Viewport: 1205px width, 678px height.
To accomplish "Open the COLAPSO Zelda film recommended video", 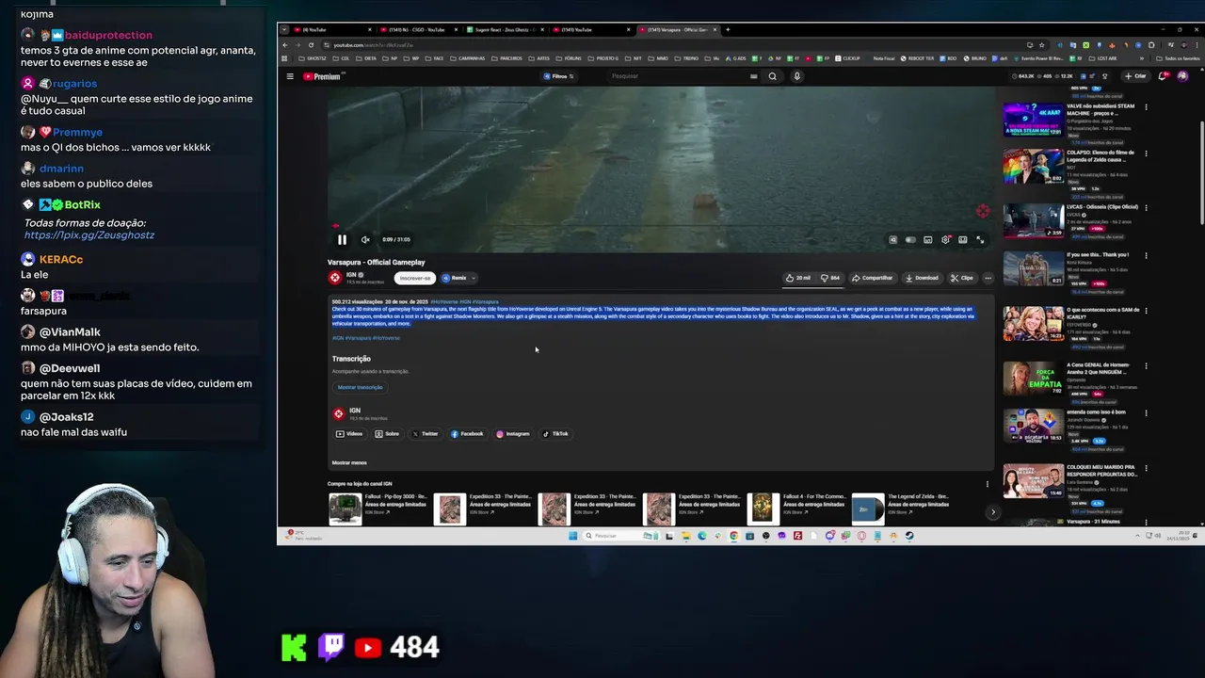I will click(1033, 167).
